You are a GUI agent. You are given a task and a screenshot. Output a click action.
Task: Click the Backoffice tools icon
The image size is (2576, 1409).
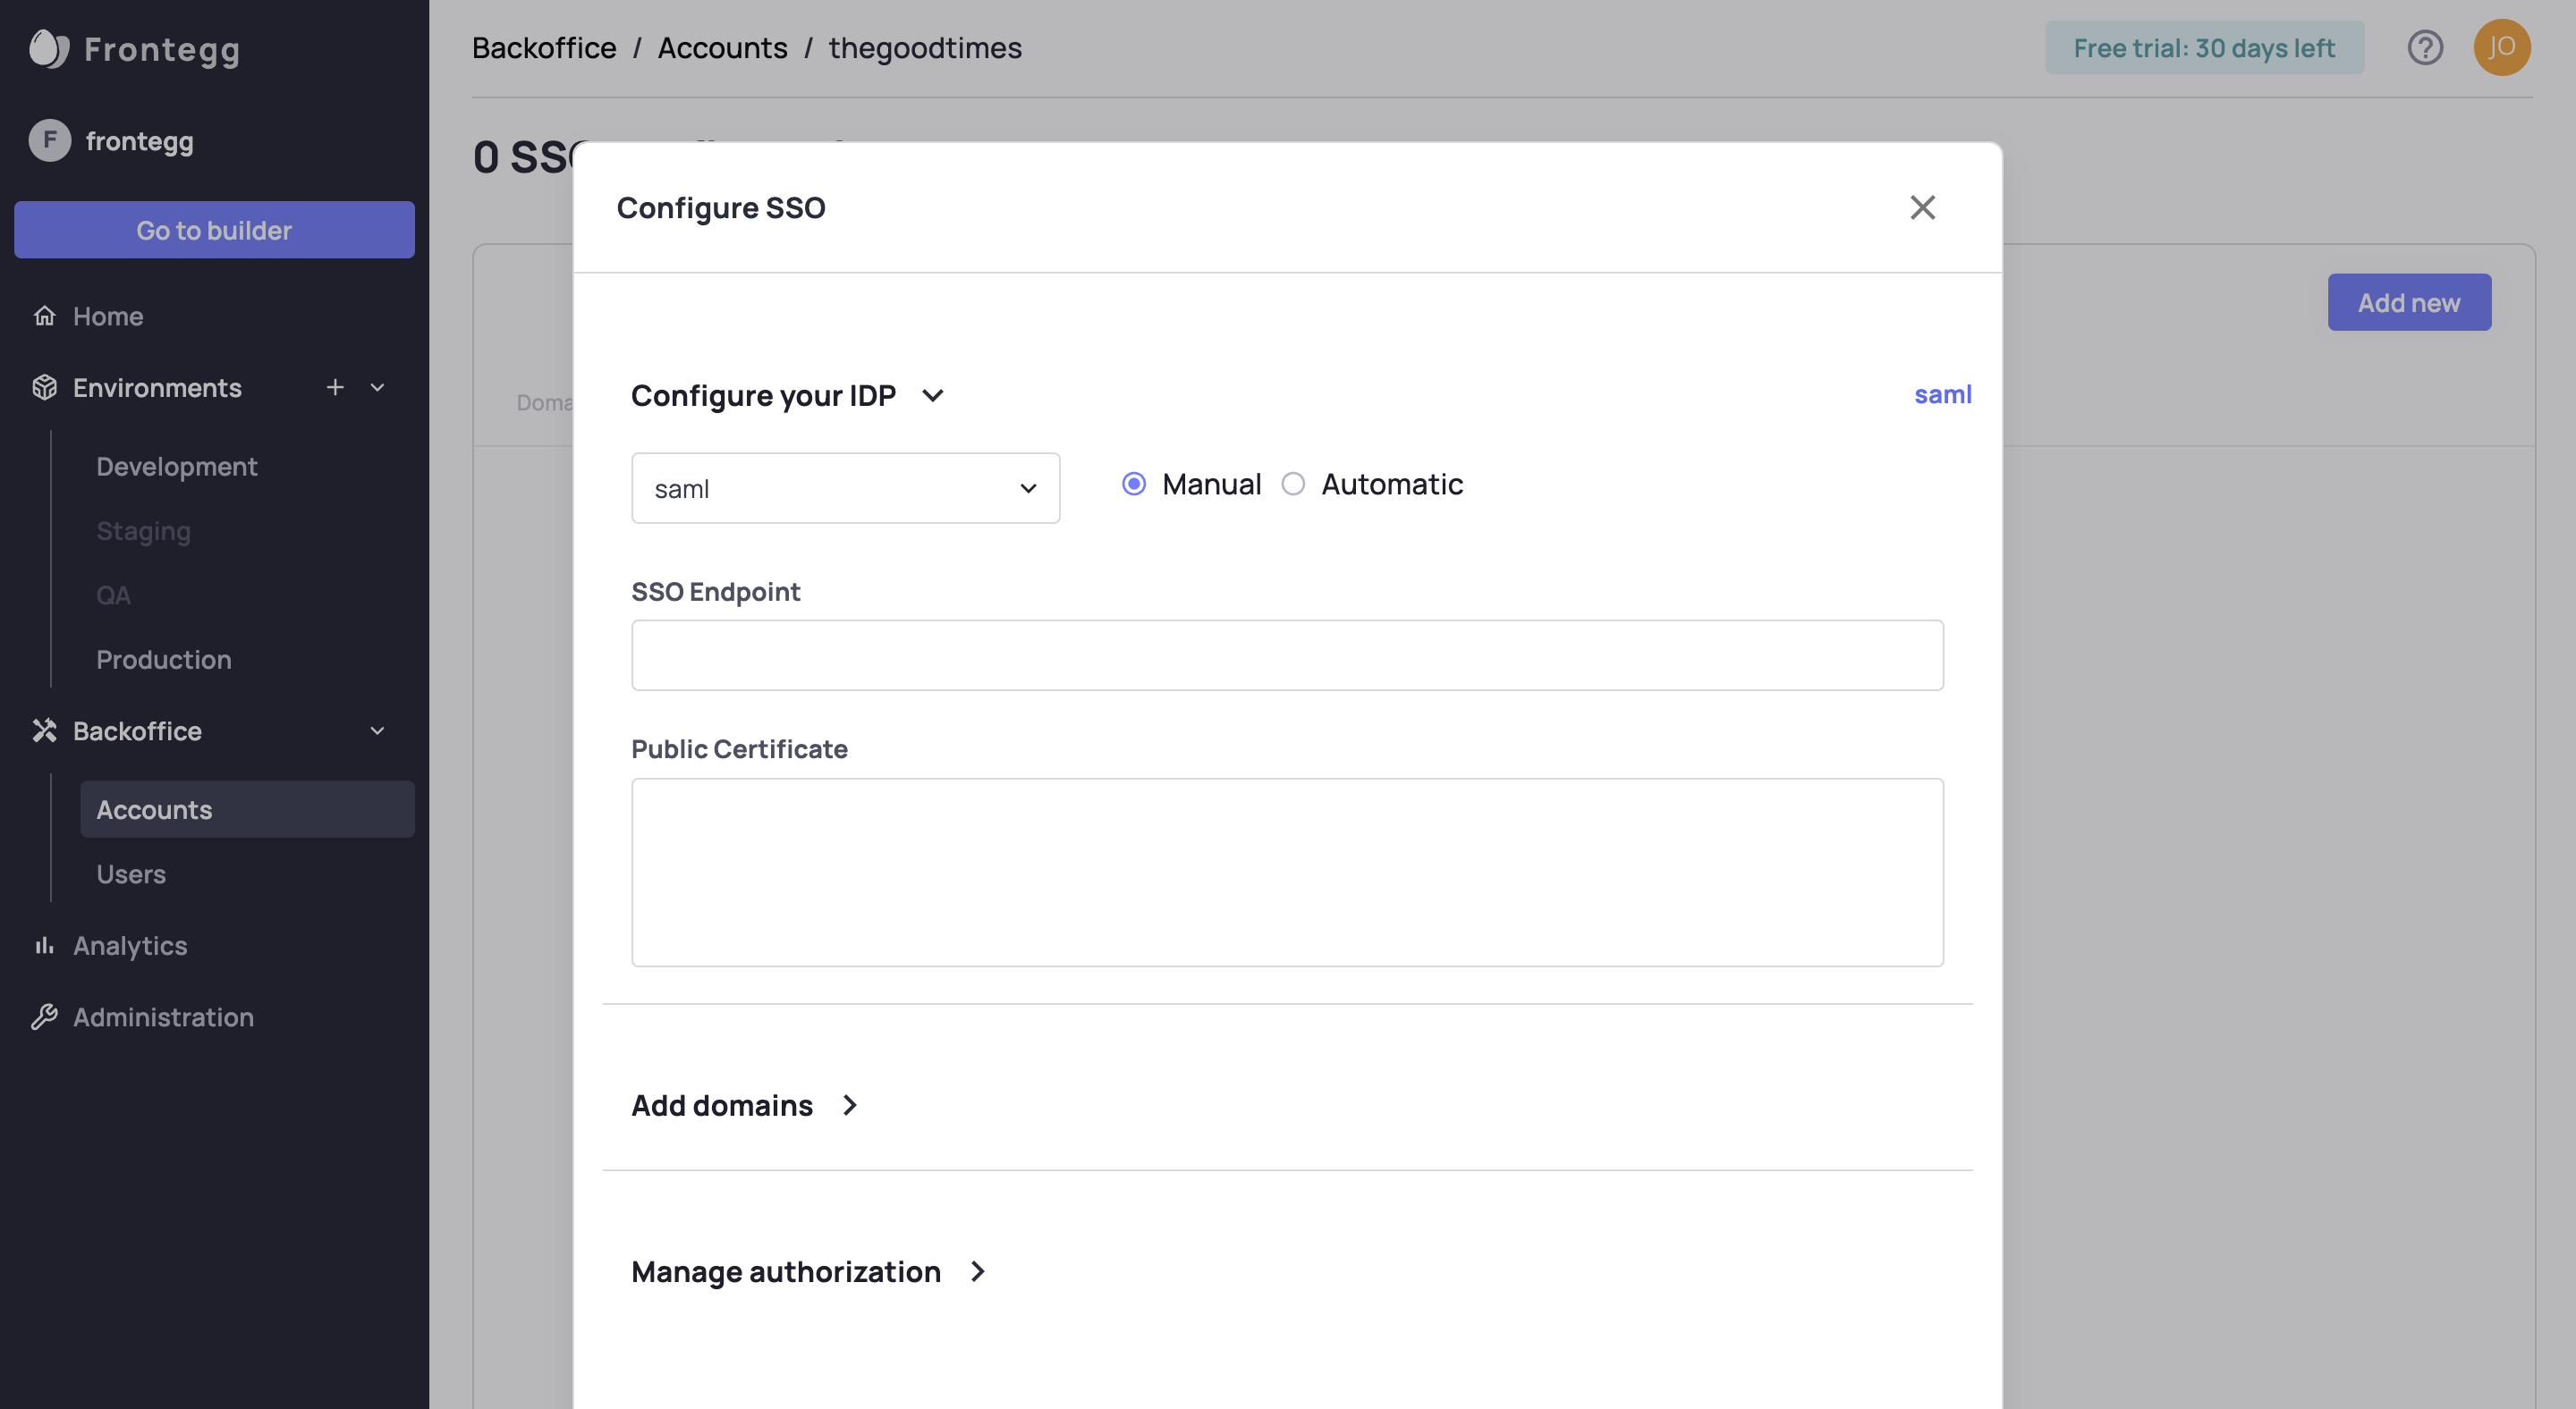point(44,730)
